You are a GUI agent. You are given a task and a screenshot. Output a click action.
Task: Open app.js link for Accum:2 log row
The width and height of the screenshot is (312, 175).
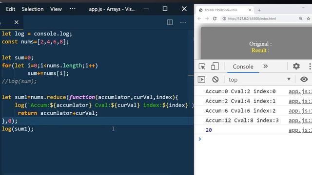coord(300,101)
